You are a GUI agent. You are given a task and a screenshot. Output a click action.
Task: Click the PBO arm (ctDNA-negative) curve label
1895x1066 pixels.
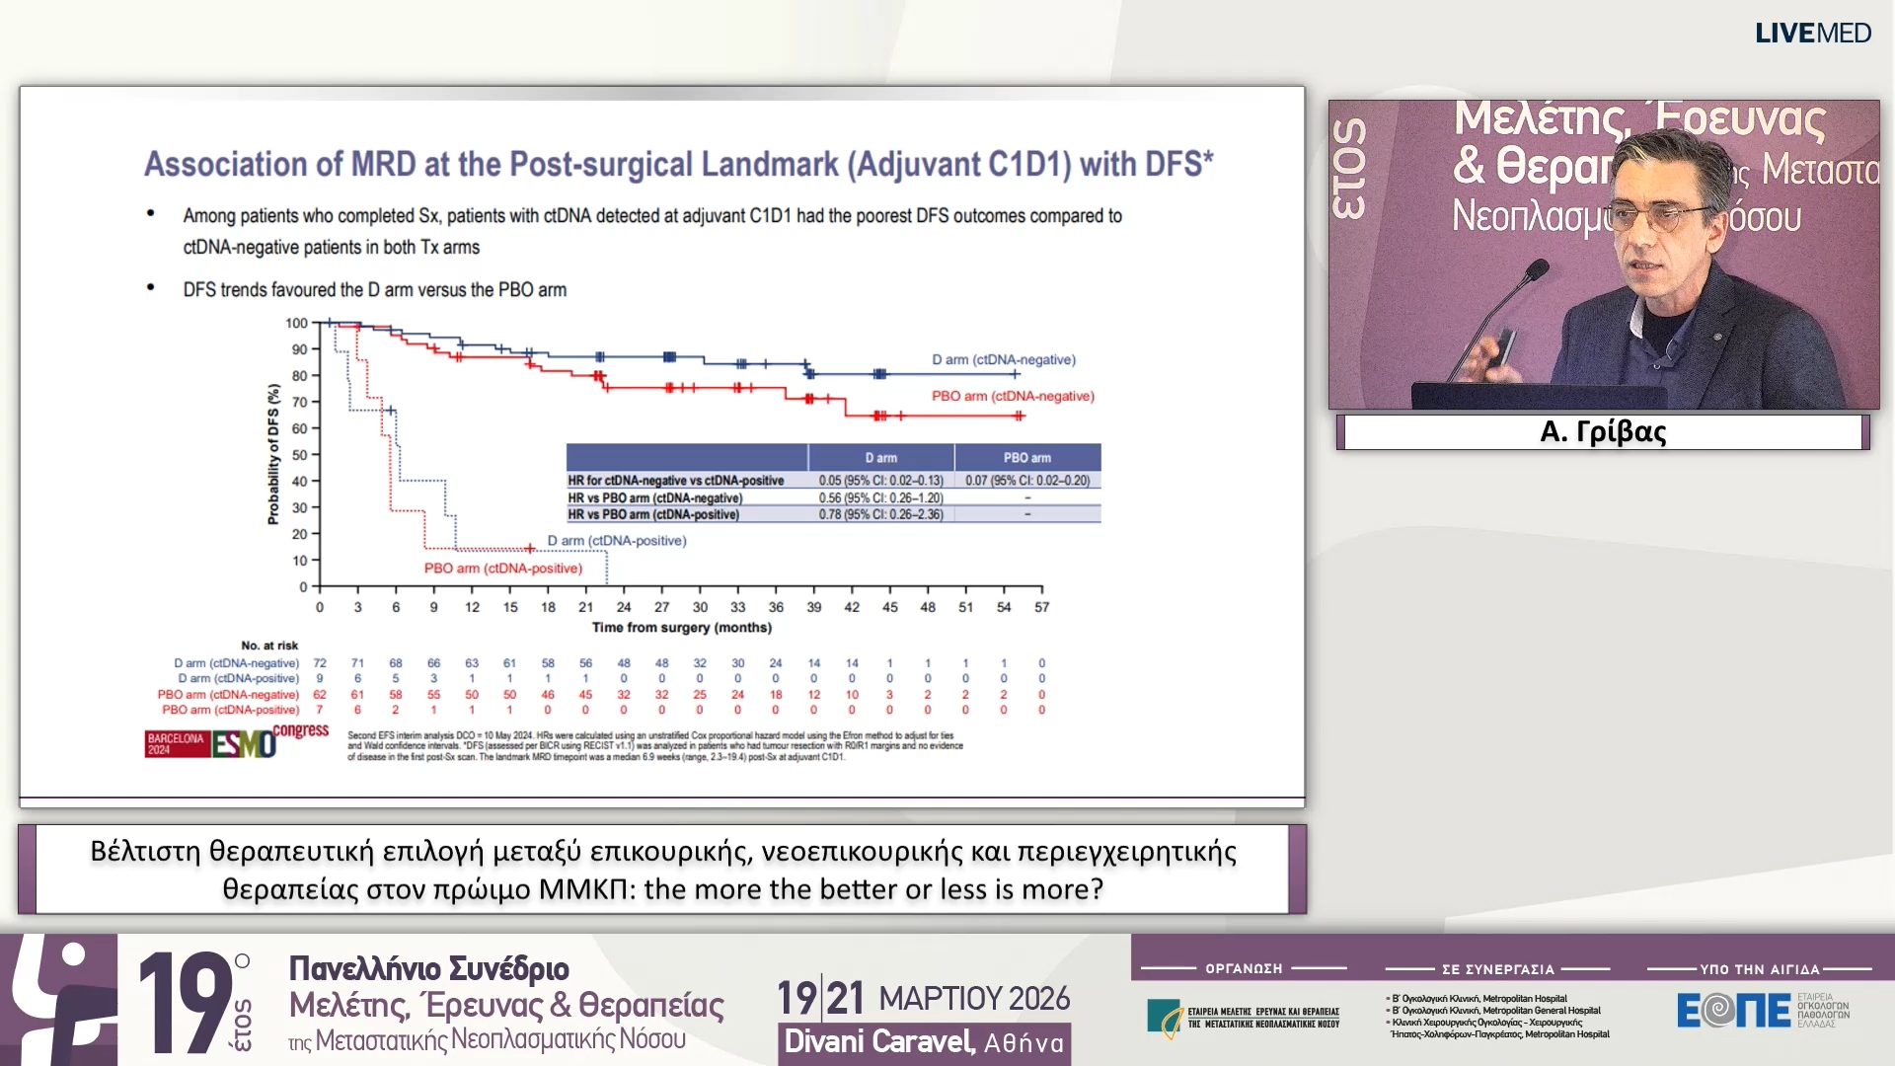1013,396
